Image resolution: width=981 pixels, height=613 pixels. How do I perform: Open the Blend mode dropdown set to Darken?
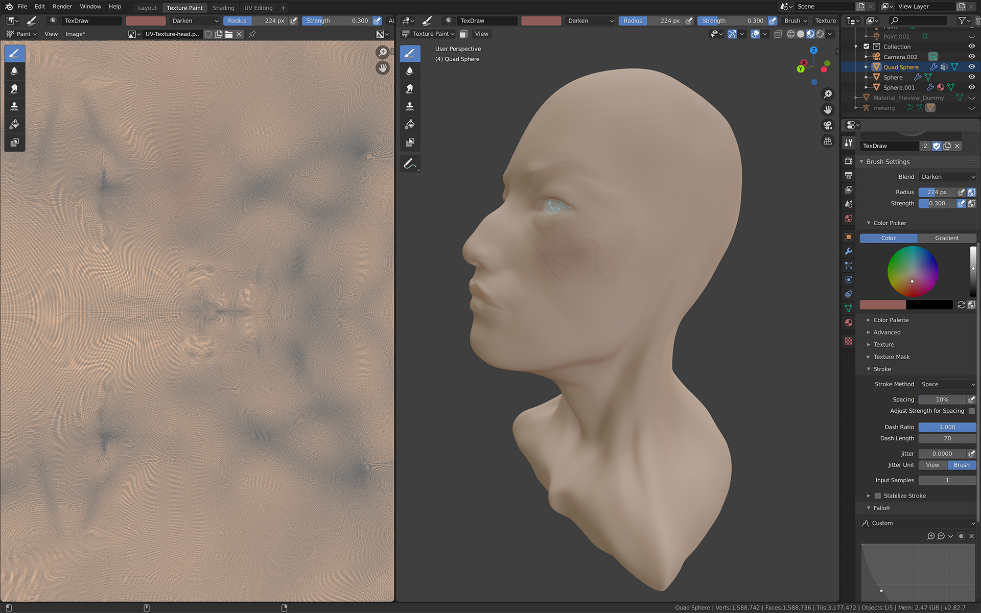[x=947, y=177]
